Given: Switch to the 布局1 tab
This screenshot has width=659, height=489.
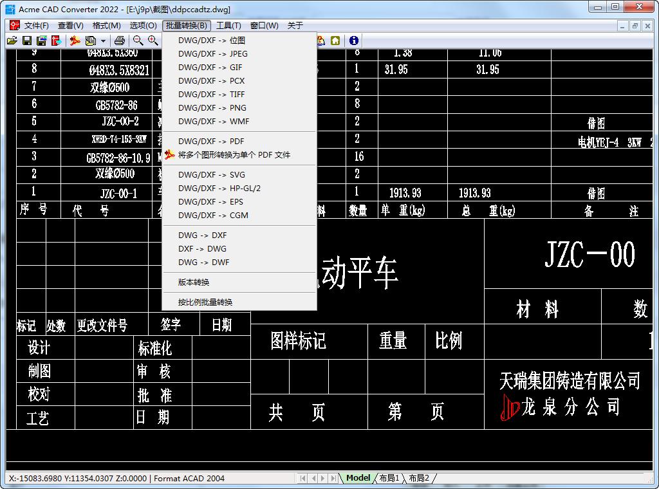Looking at the screenshot, I should pyautogui.click(x=389, y=478).
